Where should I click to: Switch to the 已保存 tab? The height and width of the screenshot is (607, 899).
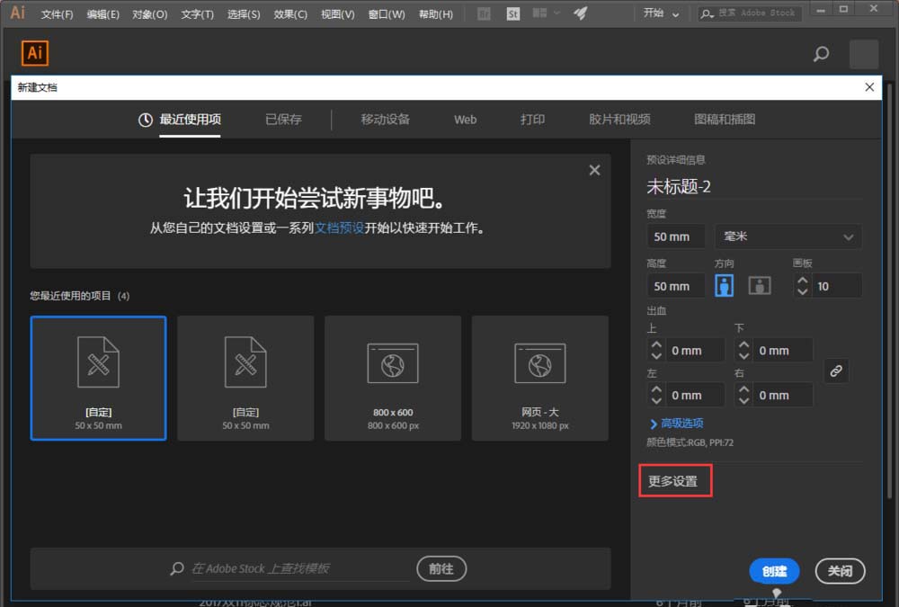coord(283,120)
